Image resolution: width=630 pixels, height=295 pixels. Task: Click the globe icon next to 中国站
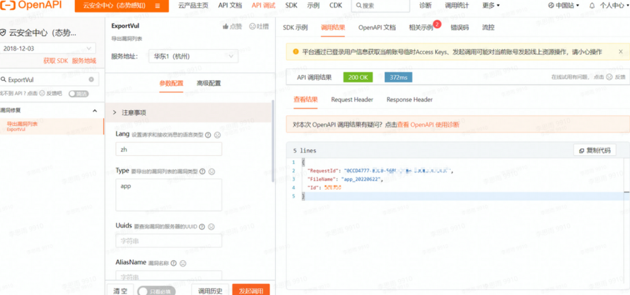pos(551,6)
